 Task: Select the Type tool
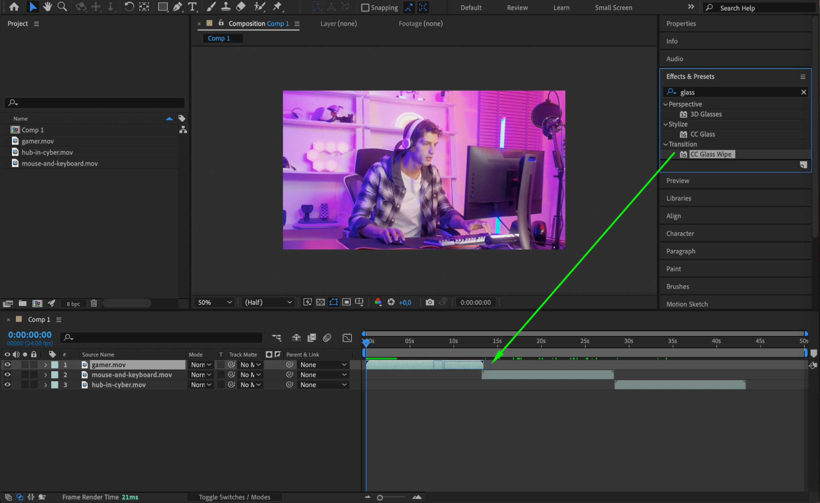click(x=192, y=7)
